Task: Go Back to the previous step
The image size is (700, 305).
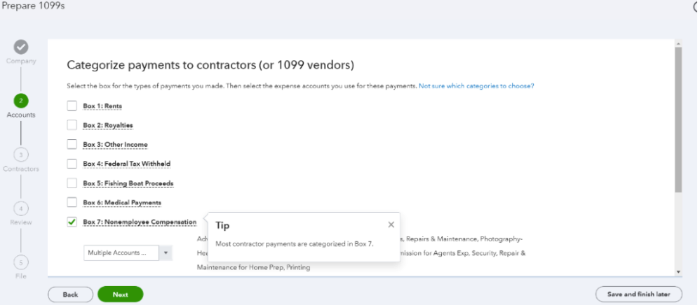Action: 70,295
